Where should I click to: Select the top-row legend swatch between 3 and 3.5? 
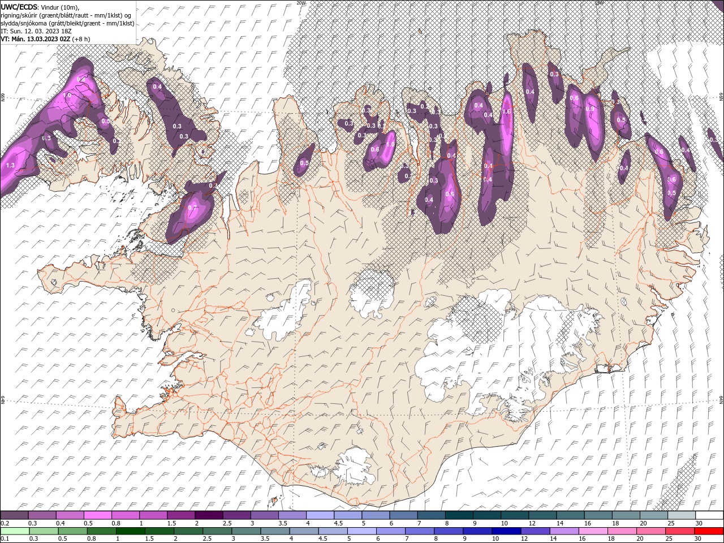tap(264, 515)
